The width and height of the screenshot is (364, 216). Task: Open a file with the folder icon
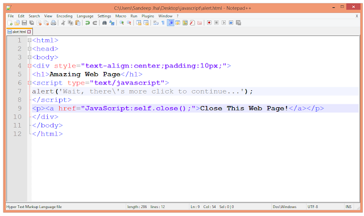[x=17, y=23]
